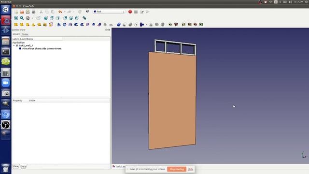Viewport: 309px width, 174px height.
Task: Click the Stop sharing button
Action: tap(177, 169)
